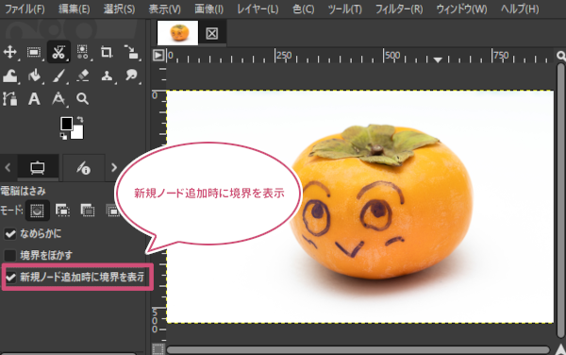The width and height of the screenshot is (566, 355).
Task: Click zoom-on-resize icon above vertical scrollbar
Action: [561, 56]
